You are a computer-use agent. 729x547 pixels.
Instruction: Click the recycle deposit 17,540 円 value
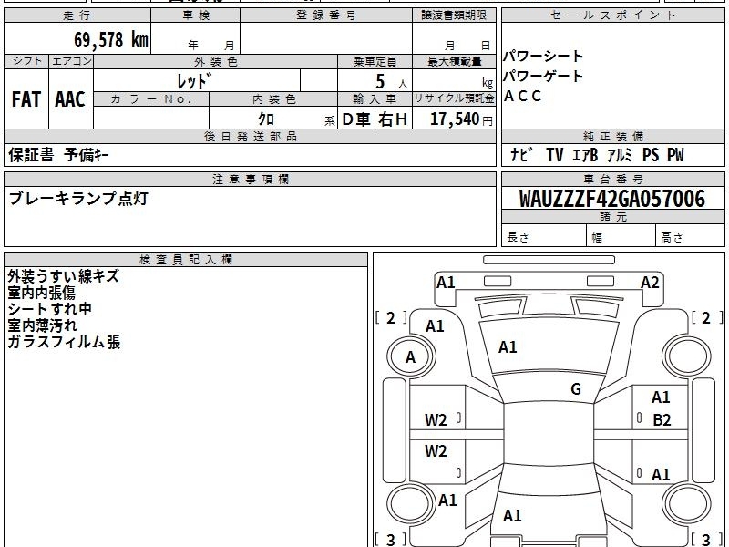[x=461, y=119]
